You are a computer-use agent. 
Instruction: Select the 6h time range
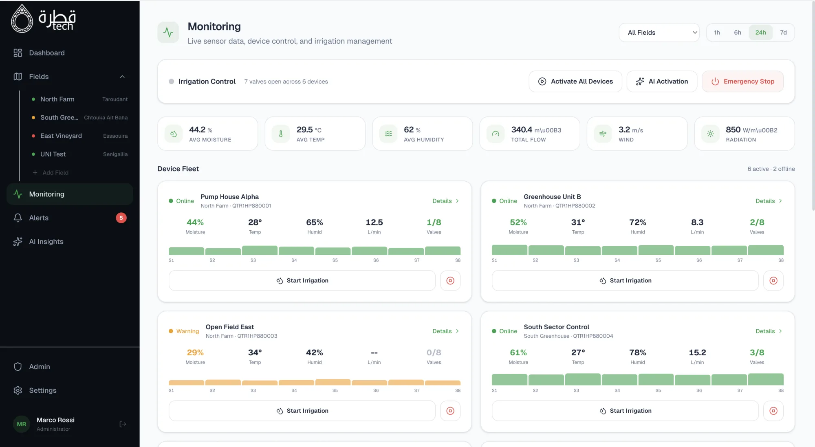(x=738, y=33)
